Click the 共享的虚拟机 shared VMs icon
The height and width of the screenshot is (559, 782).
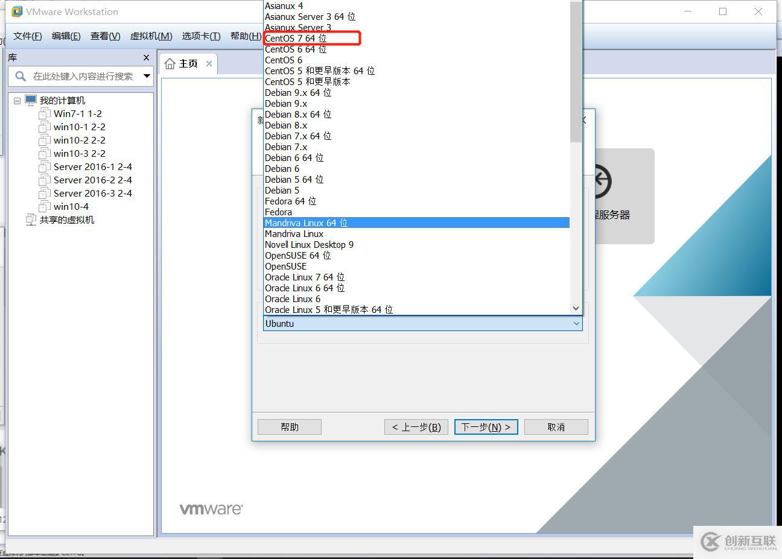(31, 219)
